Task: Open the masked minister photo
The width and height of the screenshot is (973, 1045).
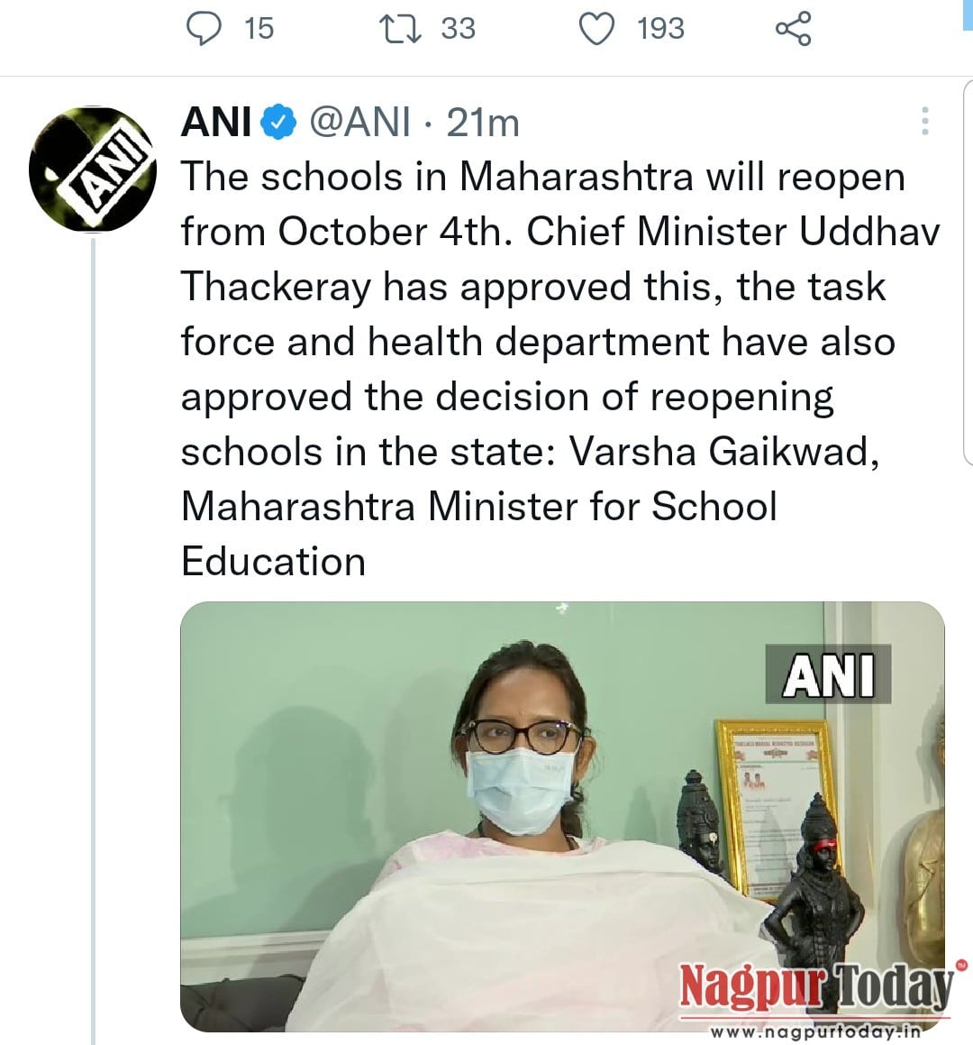Action: pyautogui.click(x=562, y=816)
